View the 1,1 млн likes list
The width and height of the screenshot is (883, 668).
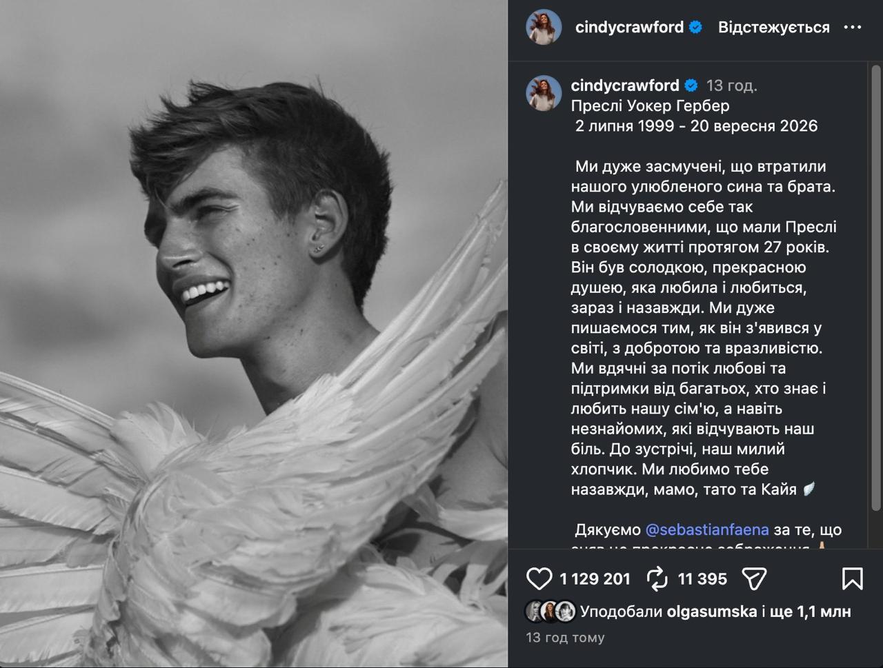point(824,611)
